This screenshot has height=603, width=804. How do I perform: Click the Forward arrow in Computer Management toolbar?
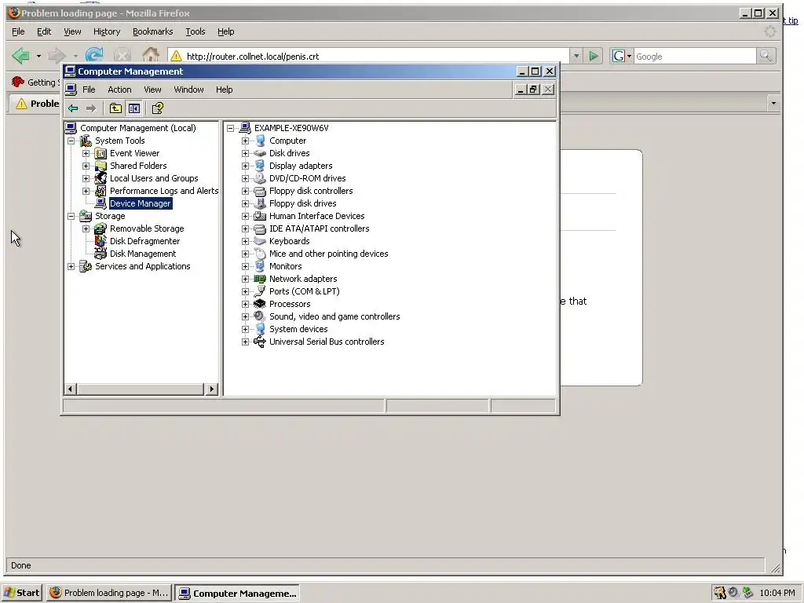coord(91,108)
